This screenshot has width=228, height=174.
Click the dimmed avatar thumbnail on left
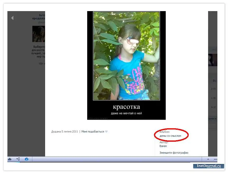[x=39, y=34]
